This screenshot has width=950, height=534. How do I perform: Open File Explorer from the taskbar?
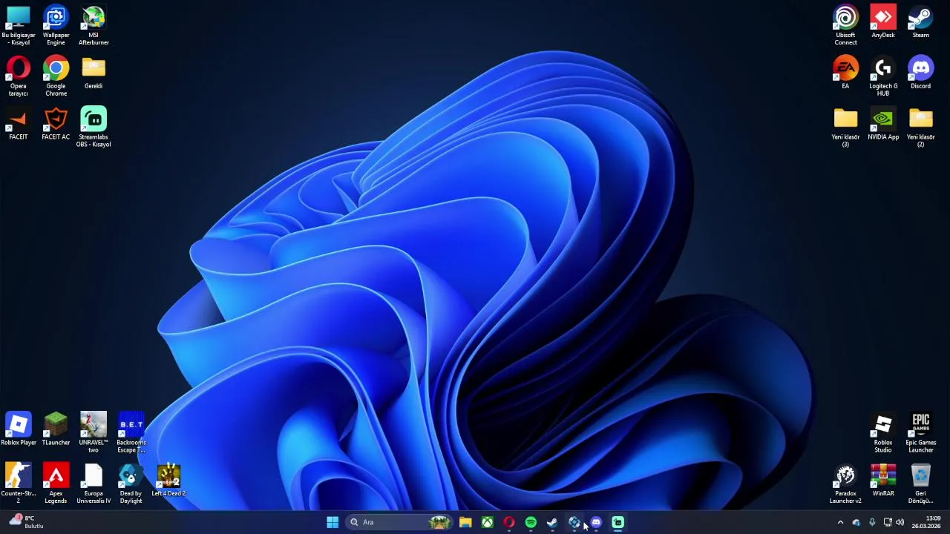(x=465, y=522)
